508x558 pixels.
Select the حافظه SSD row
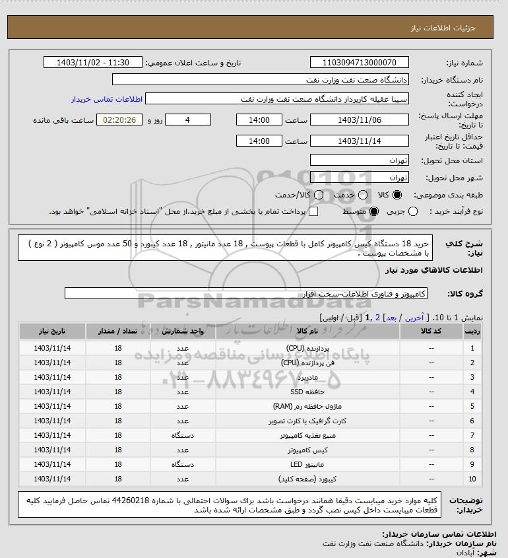pyautogui.click(x=250, y=392)
